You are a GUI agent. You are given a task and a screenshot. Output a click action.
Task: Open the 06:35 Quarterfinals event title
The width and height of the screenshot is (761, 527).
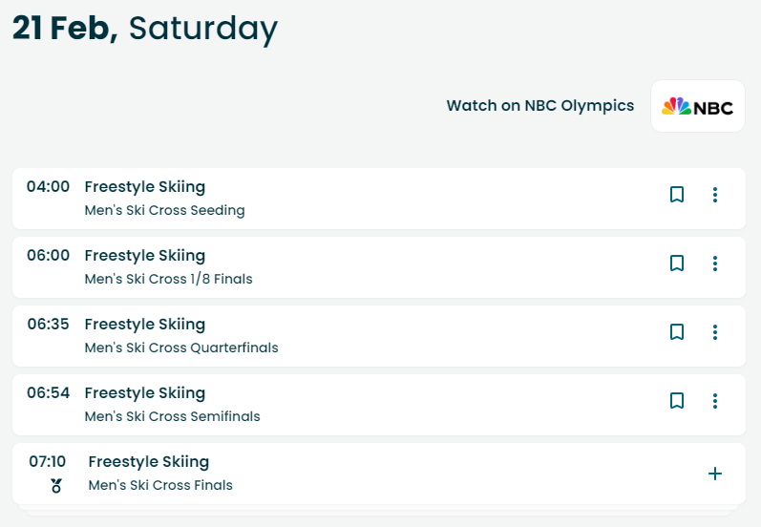click(144, 325)
